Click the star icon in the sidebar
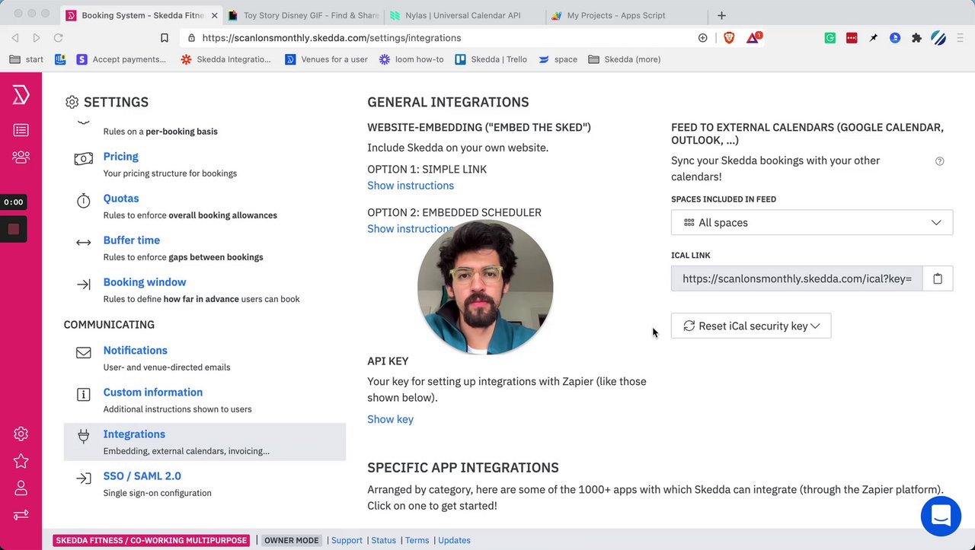The image size is (975, 550). [21, 461]
